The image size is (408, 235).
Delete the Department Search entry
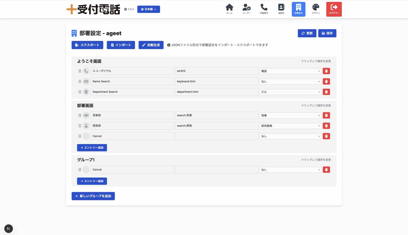326,92
